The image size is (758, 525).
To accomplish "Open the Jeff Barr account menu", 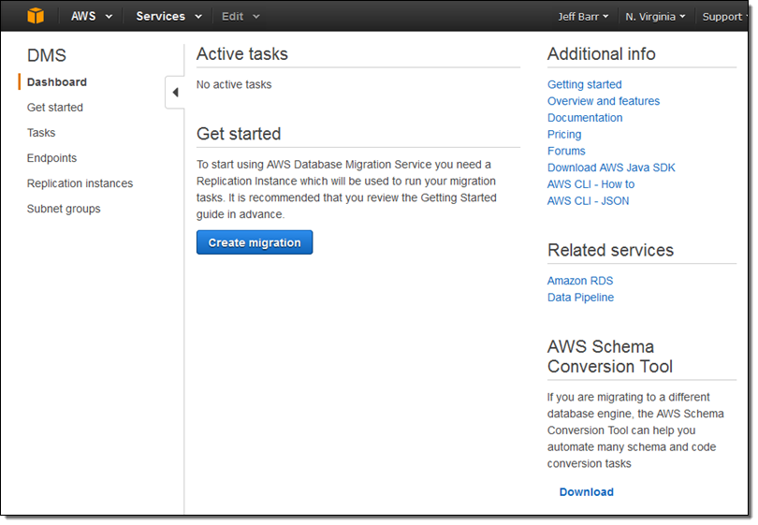I will 583,17.
